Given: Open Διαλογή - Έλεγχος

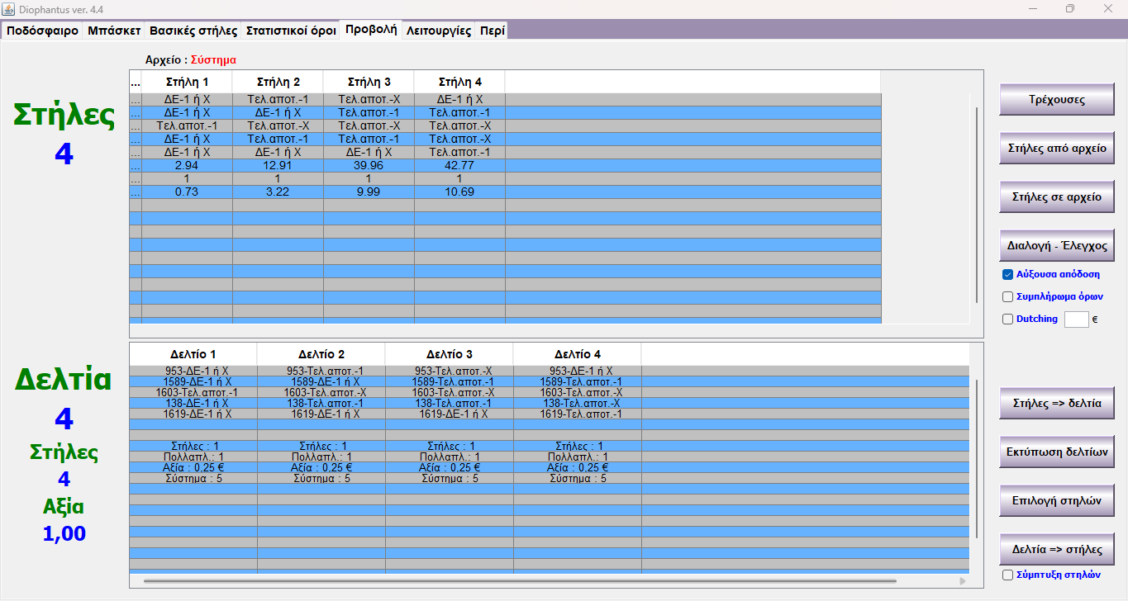Looking at the screenshot, I should [1057, 246].
